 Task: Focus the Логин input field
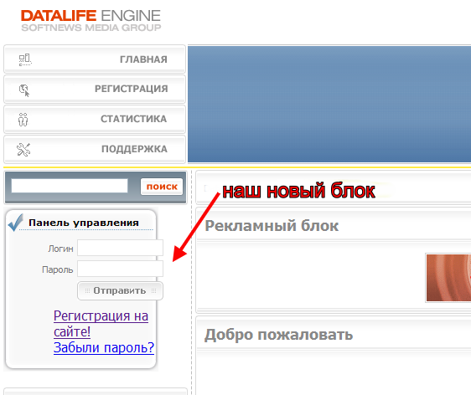click(120, 248)
